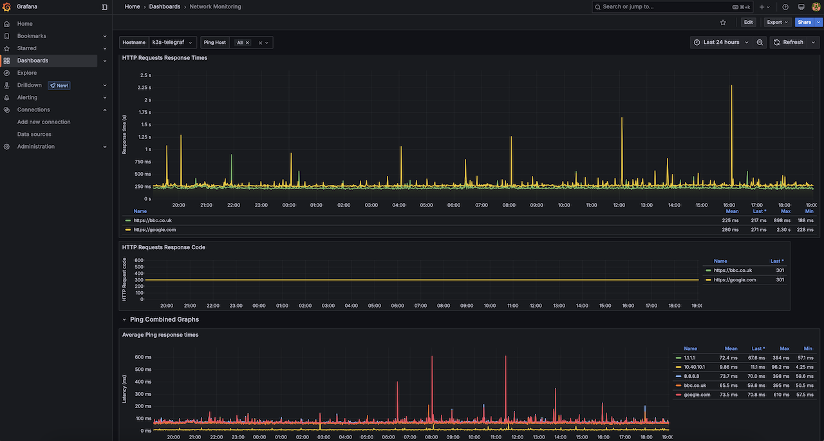The height and width of the screenshot is (441, 824).
Task: Open the user profile avatar
Action: coord(816,7)
